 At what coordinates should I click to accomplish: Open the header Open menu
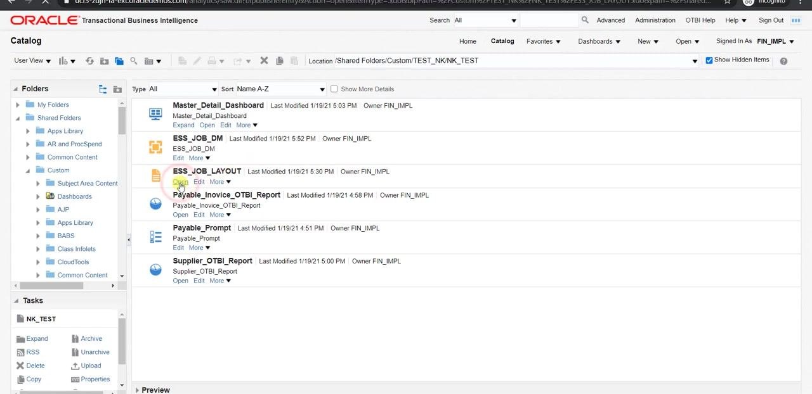pyautogui.click(x=687, y=41)
